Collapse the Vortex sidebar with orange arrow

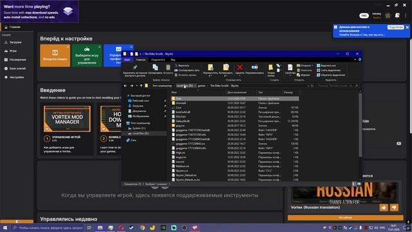[17, 222]
